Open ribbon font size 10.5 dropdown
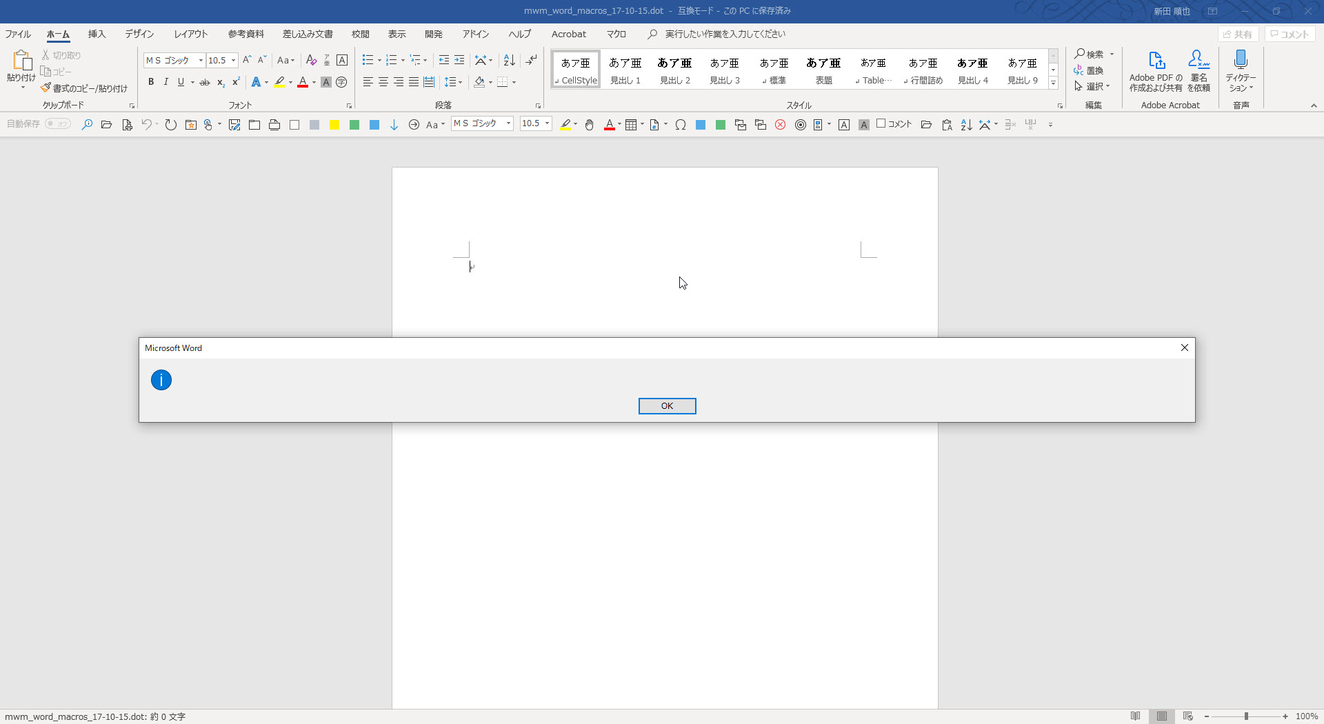 pos(233,61)
